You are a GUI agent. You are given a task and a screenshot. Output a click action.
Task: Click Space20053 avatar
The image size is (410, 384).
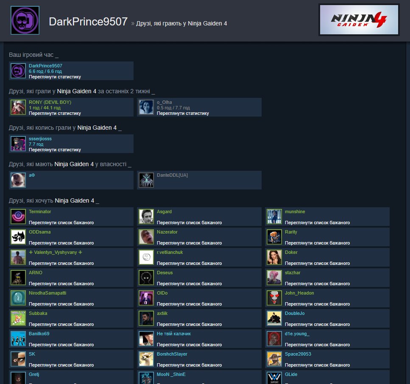(274, 359)
